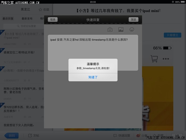Screen dimensions: 186x140
Task: Tap the 发帖 compose post icon
Action: pyautogui.click(x=30, y=135)
